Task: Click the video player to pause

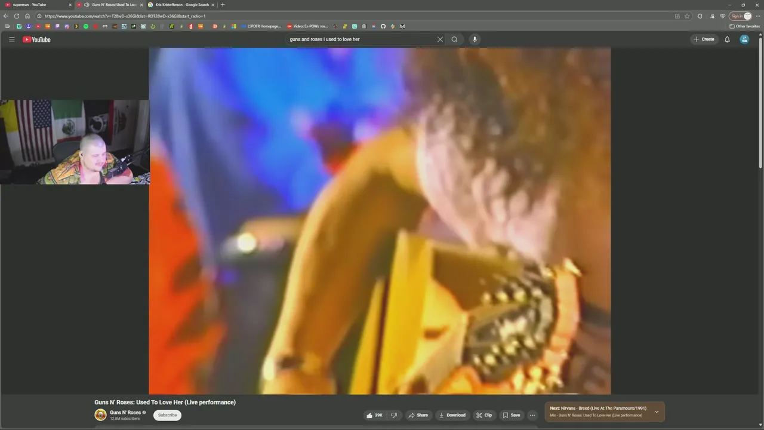Action: 380,221
